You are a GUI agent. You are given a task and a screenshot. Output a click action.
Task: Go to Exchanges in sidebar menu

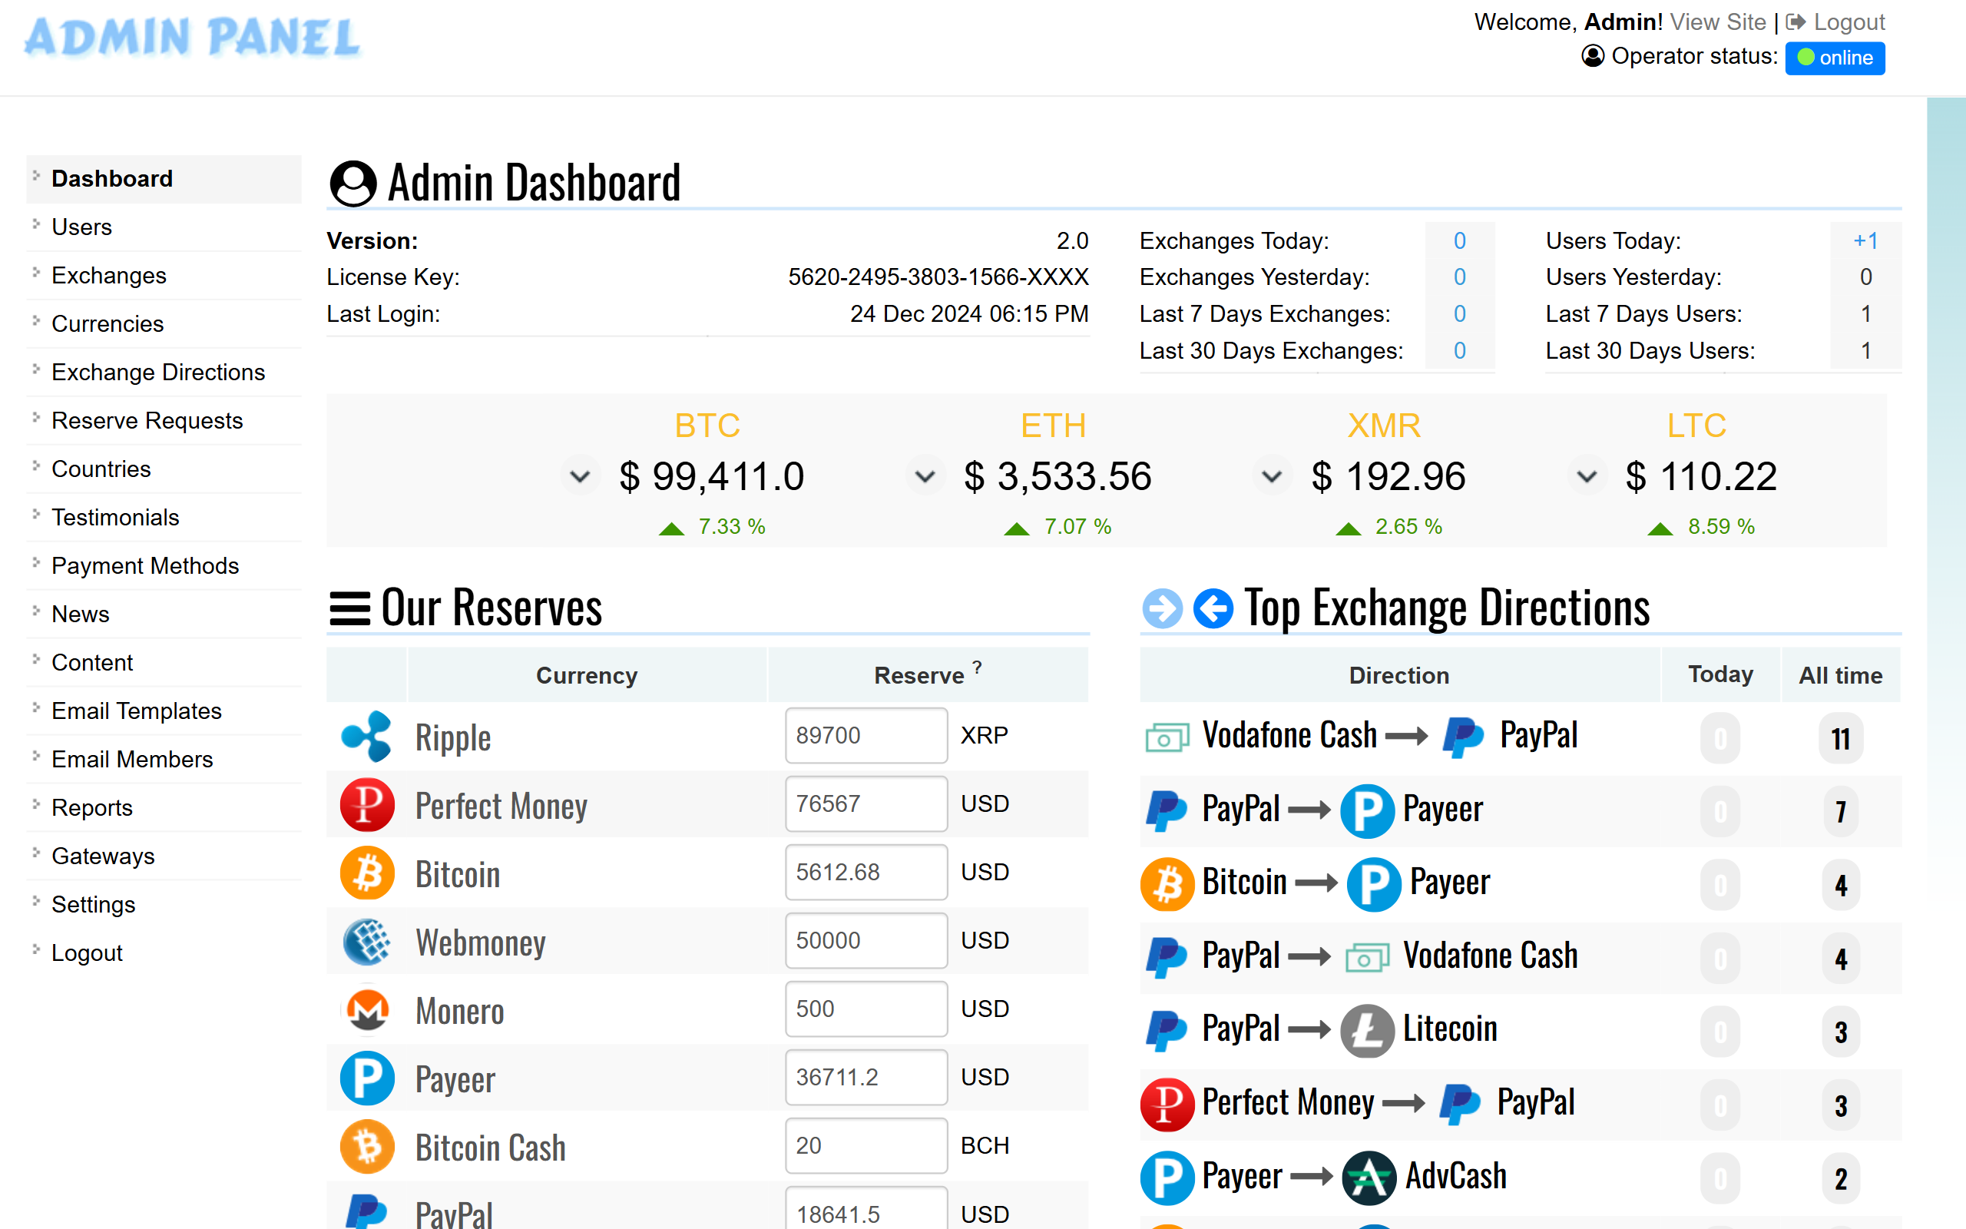164,276
